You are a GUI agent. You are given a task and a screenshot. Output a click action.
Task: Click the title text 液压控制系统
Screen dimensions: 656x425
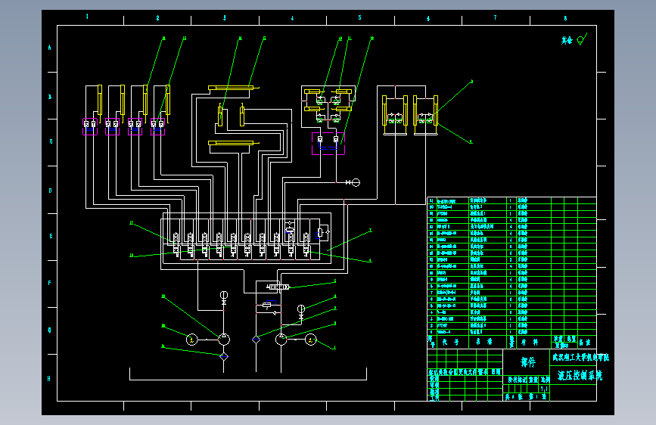(580, 376)
